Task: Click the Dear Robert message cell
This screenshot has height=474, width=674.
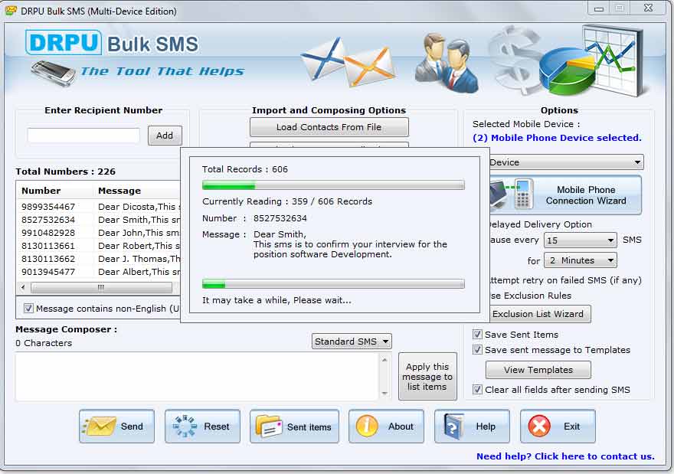Action: (139, 246)
